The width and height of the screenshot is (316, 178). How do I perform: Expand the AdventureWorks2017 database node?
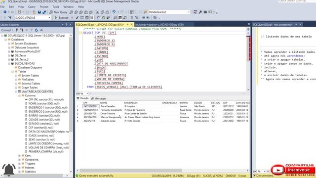(x=9, y=51)
